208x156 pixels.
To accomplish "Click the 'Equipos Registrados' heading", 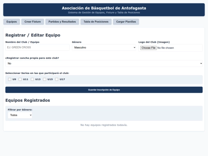I will click(28, 100).
